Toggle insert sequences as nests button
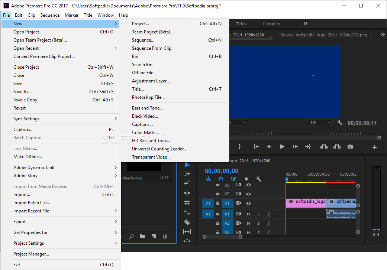Screen dimensions: 387x270 (208, 179)
